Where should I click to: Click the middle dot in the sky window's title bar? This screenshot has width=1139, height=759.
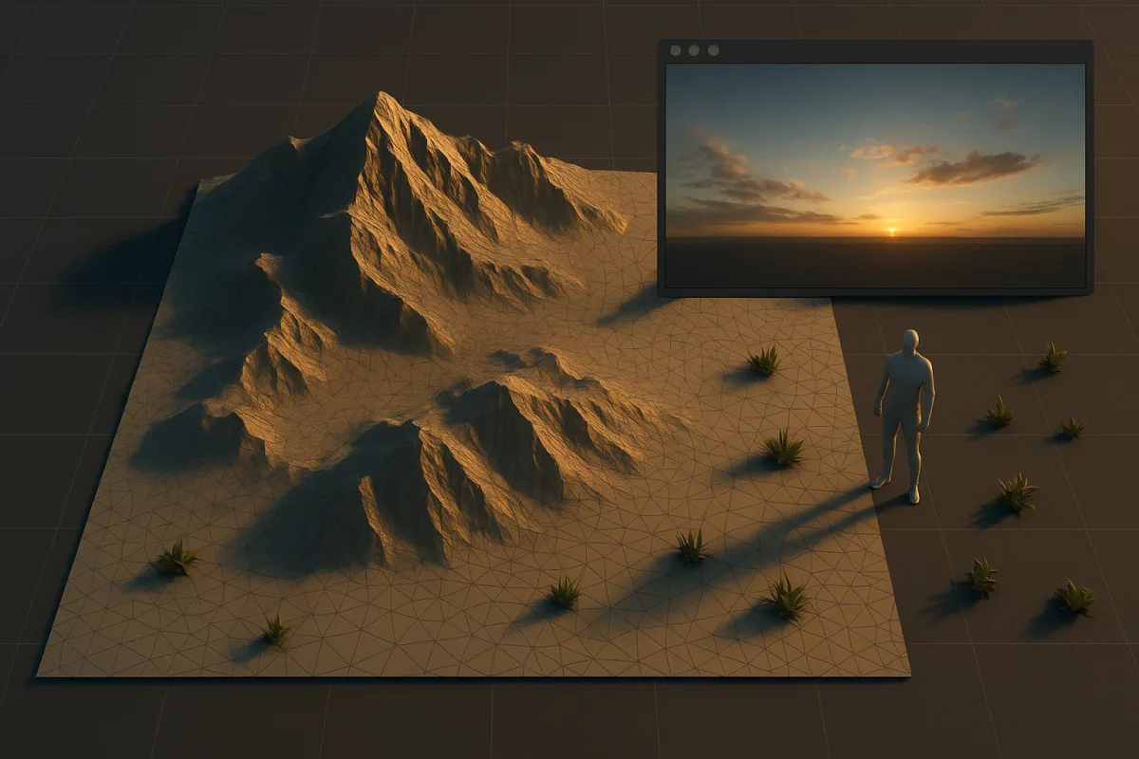coord(695,50)
